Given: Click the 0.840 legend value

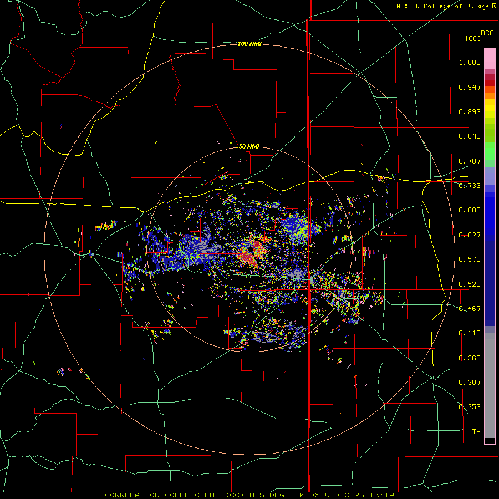Looking at the screenshot, I should (x=470, y=136).
